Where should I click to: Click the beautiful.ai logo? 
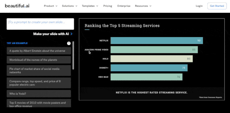(17, 6)
